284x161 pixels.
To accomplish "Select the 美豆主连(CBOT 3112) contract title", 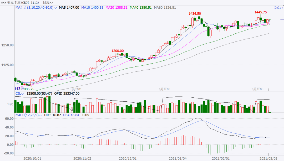I will (23, 3).
